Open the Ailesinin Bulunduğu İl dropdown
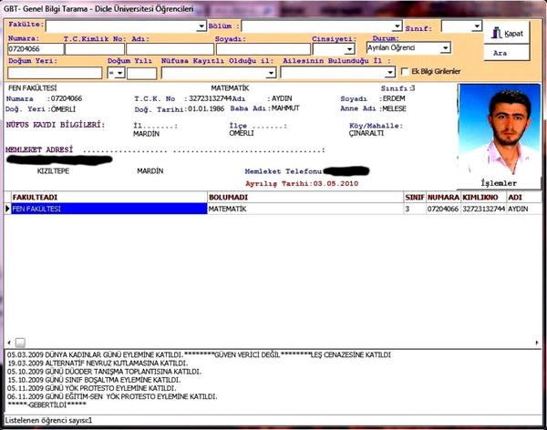Viewport: 547px width, 430px height. 387,72
